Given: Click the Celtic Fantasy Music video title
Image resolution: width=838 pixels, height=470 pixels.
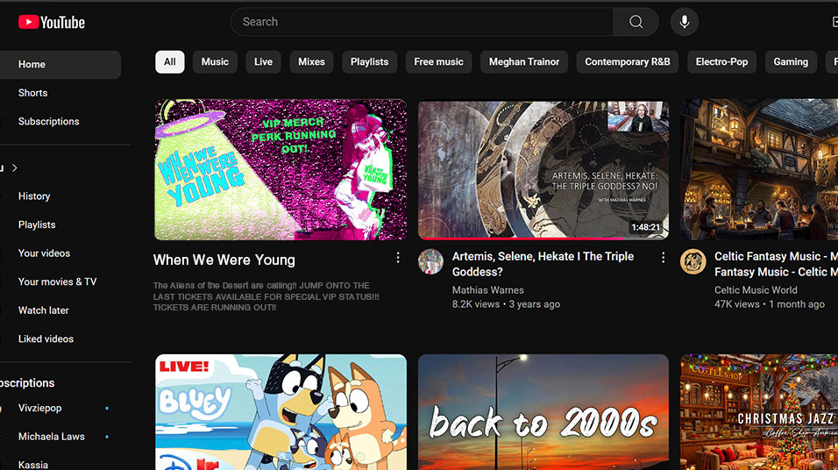Looking at the screenshot, I should 776,264.
